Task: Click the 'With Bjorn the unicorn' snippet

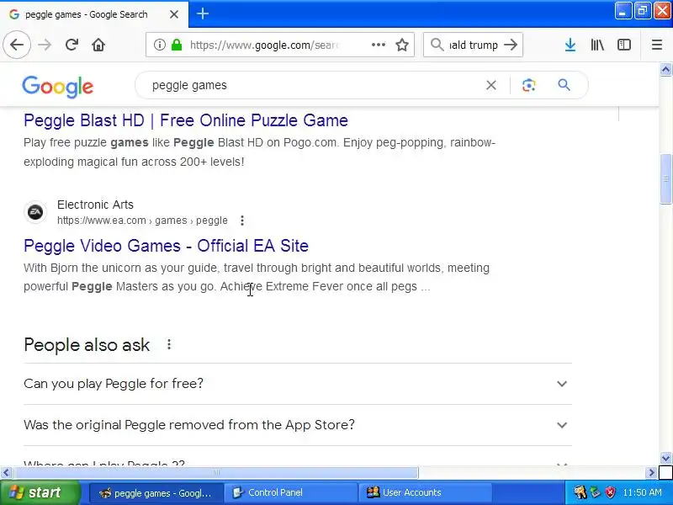Action: pos(257,277)
